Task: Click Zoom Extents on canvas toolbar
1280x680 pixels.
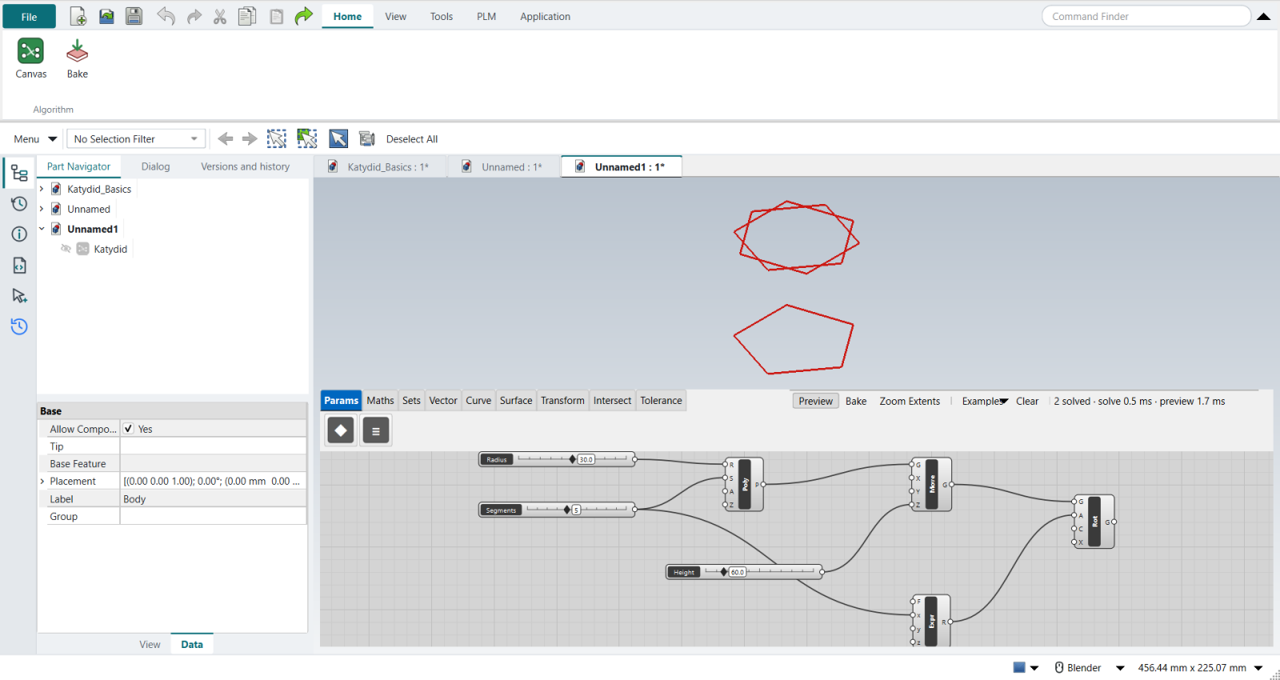Action: [x=910, y=401]
